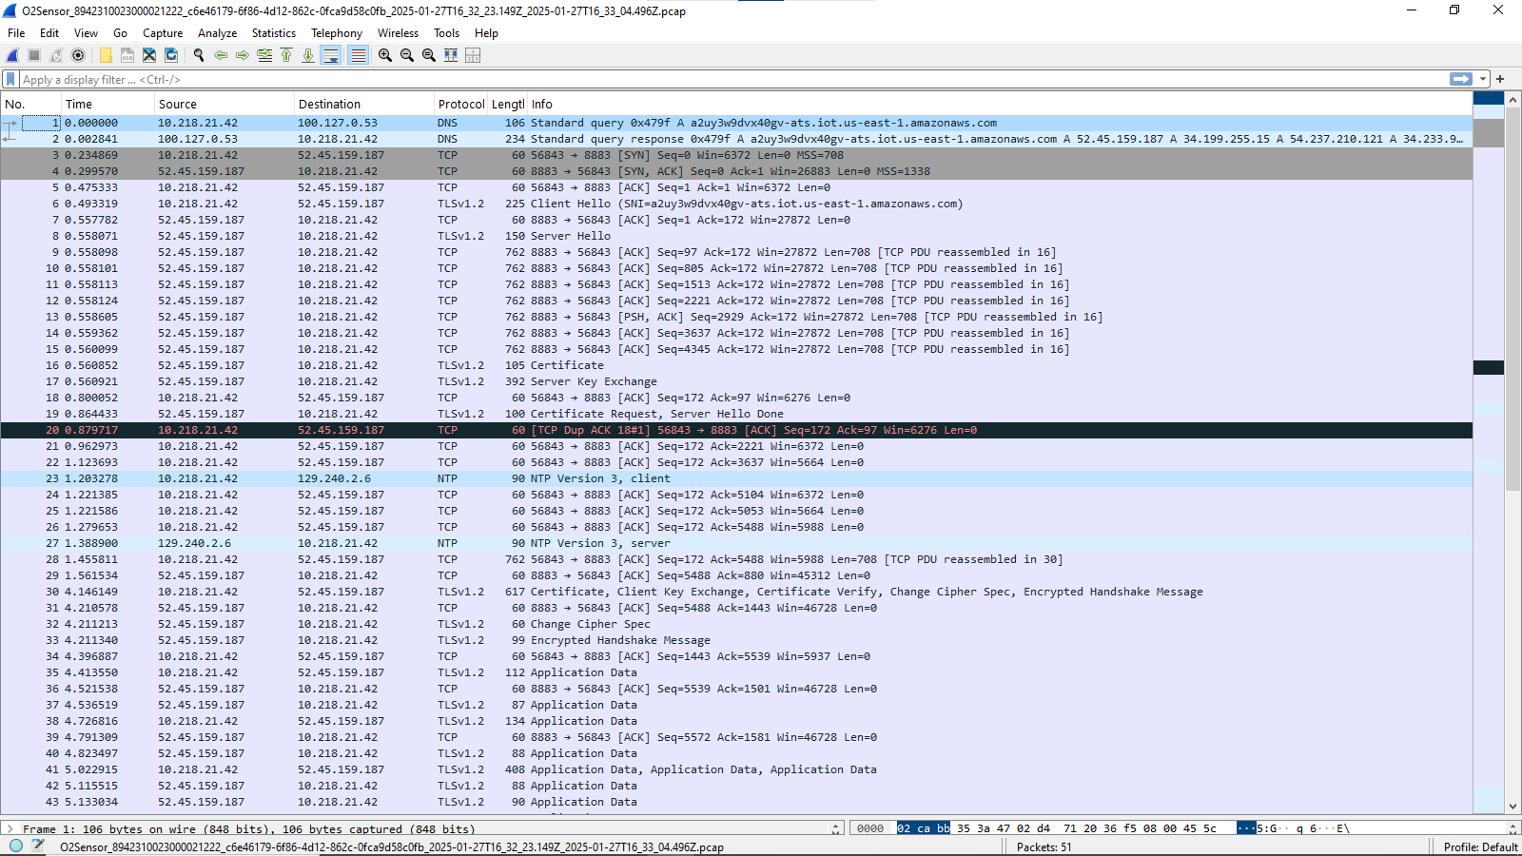This screenshot has height=856, width=1522.
Task: Expand the Frame 1 details tree
Action: (x=10, y=829)
